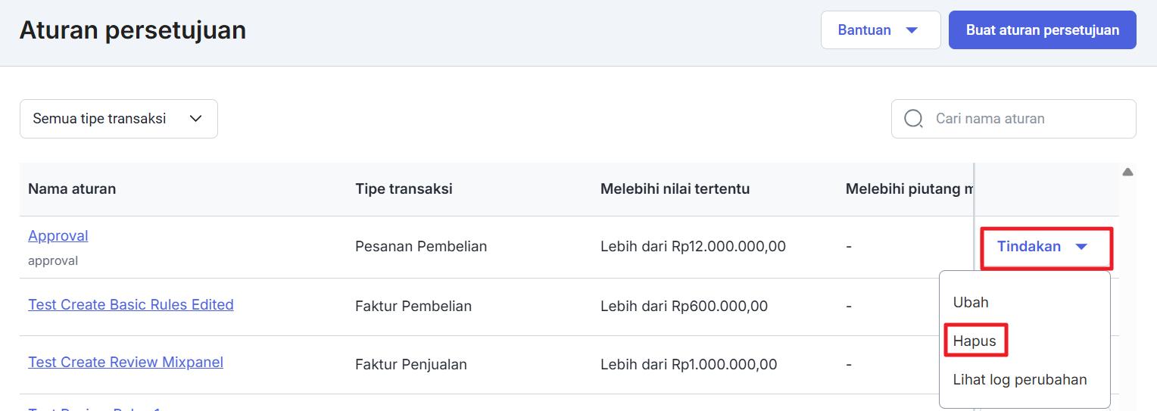Click the Melebihi piutang column header
Viewport: 1157px width, 411px height.
908,188
